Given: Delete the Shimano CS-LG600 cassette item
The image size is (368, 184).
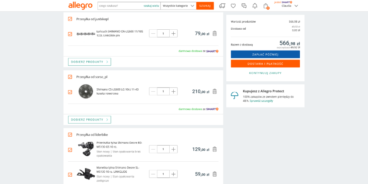Looking at the screenshot, I should coord(215,91).
